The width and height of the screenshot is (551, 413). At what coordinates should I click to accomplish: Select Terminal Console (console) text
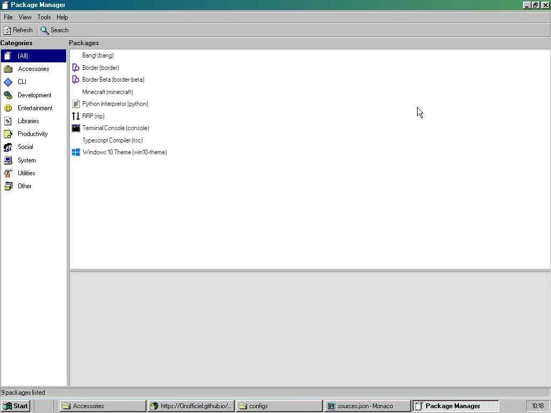pyautogui.click(x=116, y=128)
